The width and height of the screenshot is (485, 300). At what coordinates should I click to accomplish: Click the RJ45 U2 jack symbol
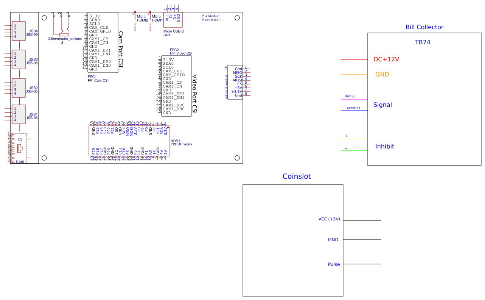[x=19, y=148]
